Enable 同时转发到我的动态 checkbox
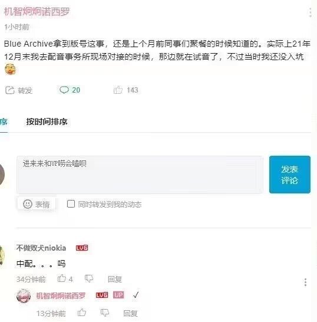This screenshot has width=317, height=322. pos(71,203)
